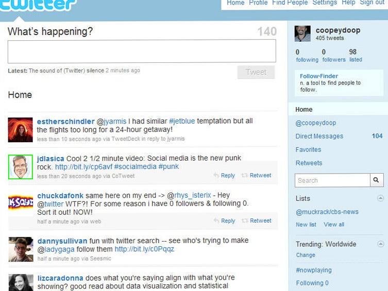Image resolution: width=388 pixels, height=291 pixels.
Task: Click reply arrow icon on jdlasica tweet
Action: pos(216,175)
